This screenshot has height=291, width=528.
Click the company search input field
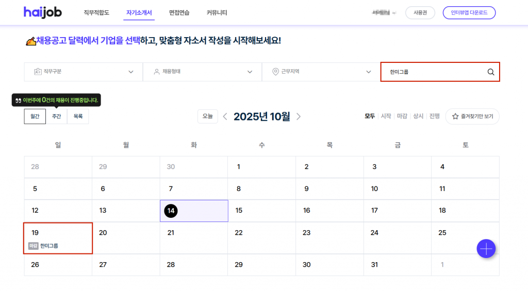433,72
